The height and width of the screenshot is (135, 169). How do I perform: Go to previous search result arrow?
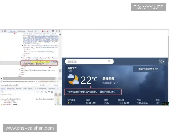[x=46, y=85]
